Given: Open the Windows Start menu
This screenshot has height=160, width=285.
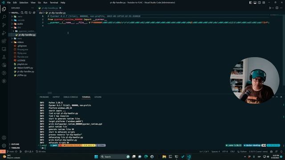Looking at the screenshot, I should tap(96, 156).
